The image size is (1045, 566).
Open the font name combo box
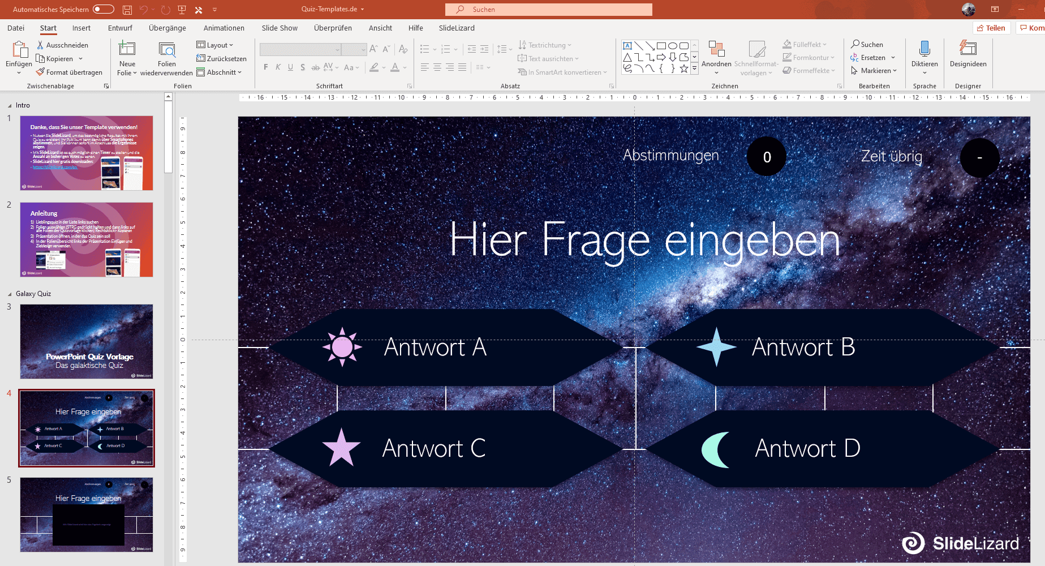[x=300, y=50]
